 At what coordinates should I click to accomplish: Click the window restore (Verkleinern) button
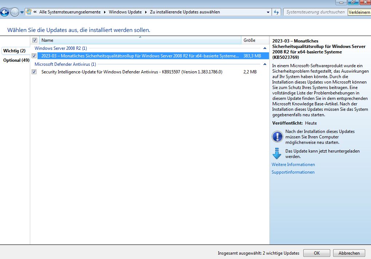click(x=353, y=2)
